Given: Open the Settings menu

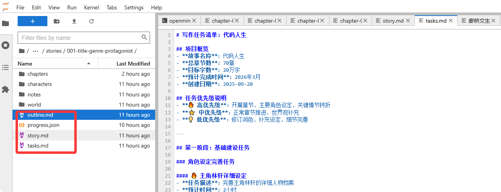Looking at the screenshot, I should click(134, 7).
